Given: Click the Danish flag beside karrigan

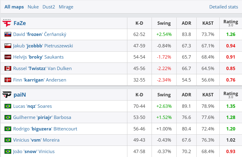Looking at the screenshot, I should click(x=8, y=80).
